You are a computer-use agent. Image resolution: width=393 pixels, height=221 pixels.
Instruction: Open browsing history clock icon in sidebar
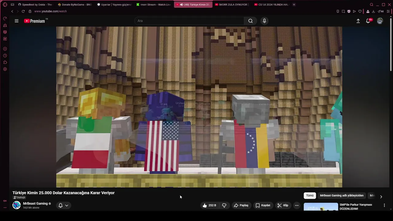[x=5, y=56]
